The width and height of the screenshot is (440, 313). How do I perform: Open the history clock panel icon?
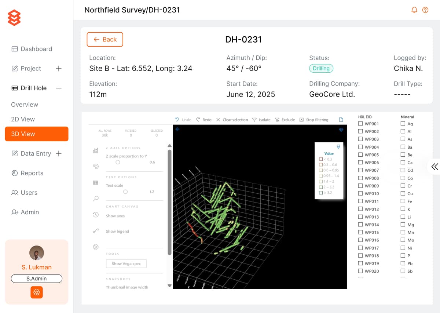coord(96,215)
